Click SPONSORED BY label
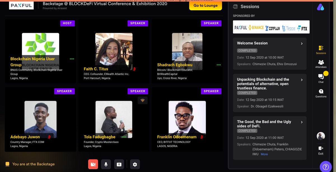The image size is (336, 172). tap(244, 16)
